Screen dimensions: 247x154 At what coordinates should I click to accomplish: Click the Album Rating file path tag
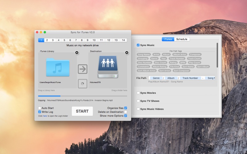tap(159, 67)
